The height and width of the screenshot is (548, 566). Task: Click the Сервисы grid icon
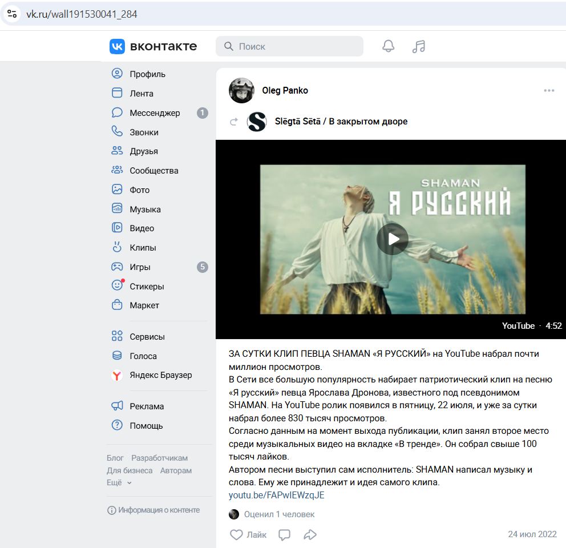click(x=117, y=336)
